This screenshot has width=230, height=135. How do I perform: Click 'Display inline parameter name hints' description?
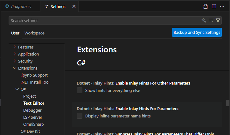[118, 116]
